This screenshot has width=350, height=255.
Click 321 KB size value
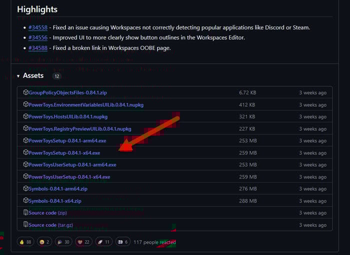(x=247, y=117)
